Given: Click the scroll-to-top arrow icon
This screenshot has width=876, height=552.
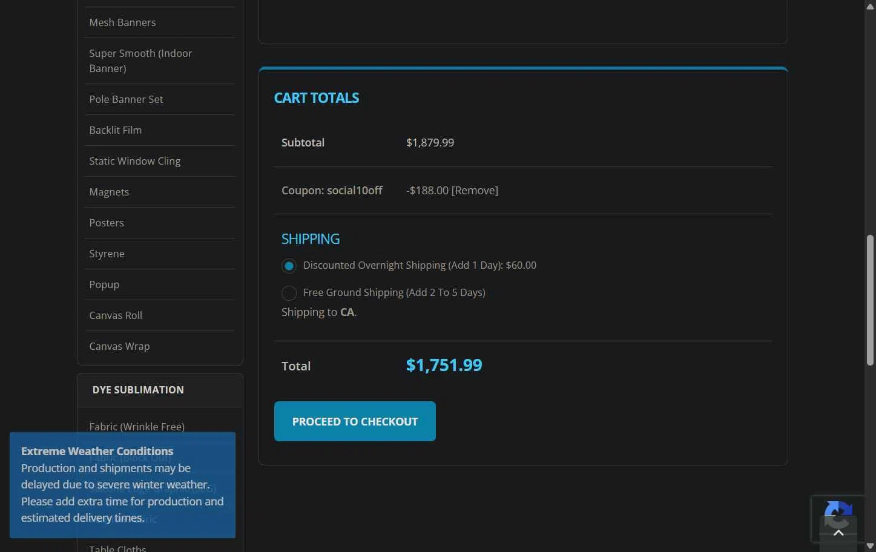Looking at the screenshot, I should pyautogui.click(x=838, y=533).
